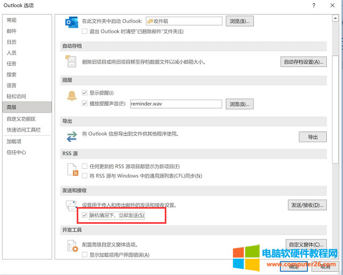Go to the 语言 category
Screen dimensions: 343x275
tap(11, 86)
